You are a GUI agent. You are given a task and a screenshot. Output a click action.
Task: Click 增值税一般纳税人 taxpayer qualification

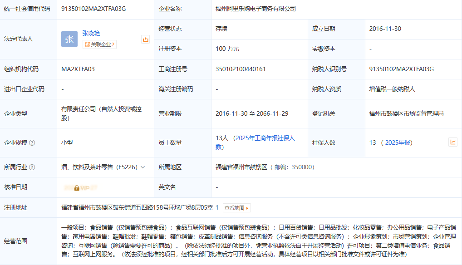[x=392, y=89]
